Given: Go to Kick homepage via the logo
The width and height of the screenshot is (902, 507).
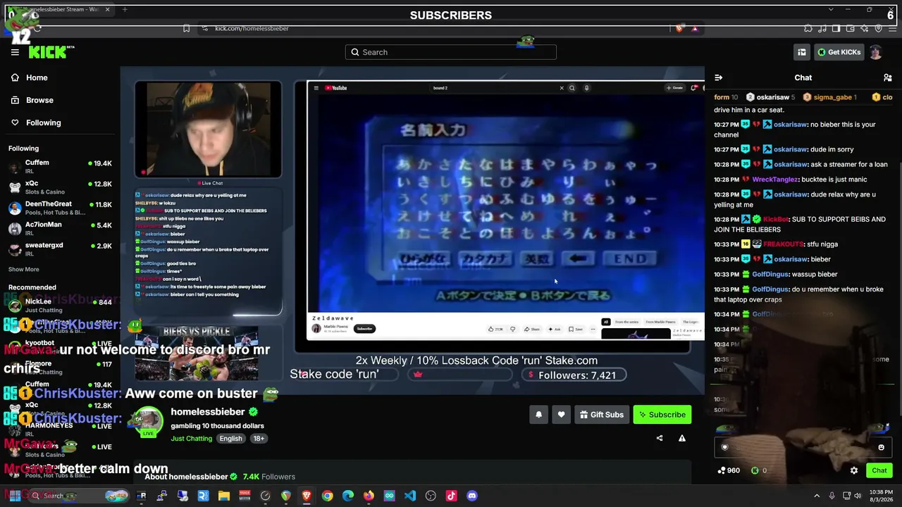Looking at the screenshot, I should click(x=51, y=52).
